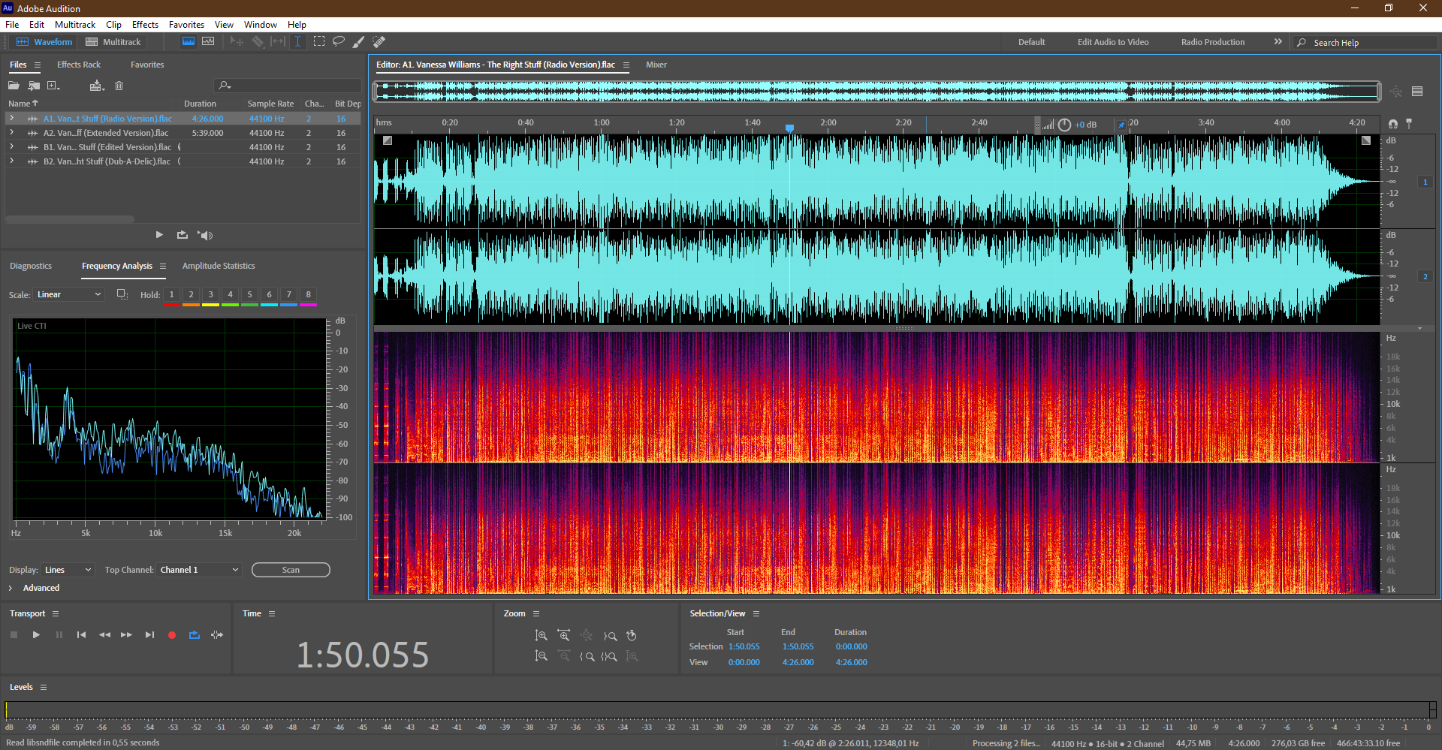Open the Scale dropdown set to Linear
Viewport: 1442px width, 750px height.
click(68, 294)
